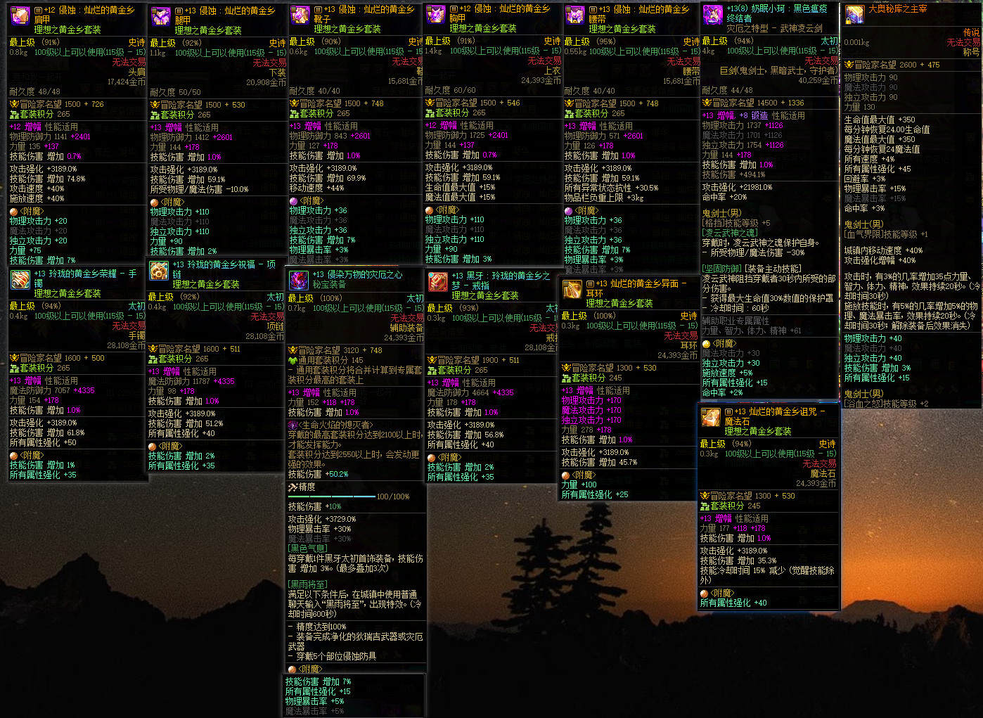Click the text 技能伤害 增加 35.3%
Viewport: 983px width, 718px height.
pyautogui.click(x=738, y=560)
